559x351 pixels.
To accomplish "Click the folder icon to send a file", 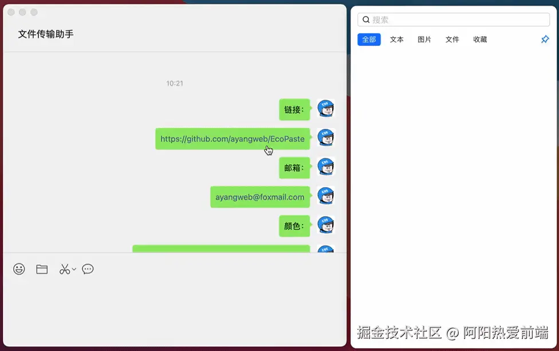I will click(41, 269).
